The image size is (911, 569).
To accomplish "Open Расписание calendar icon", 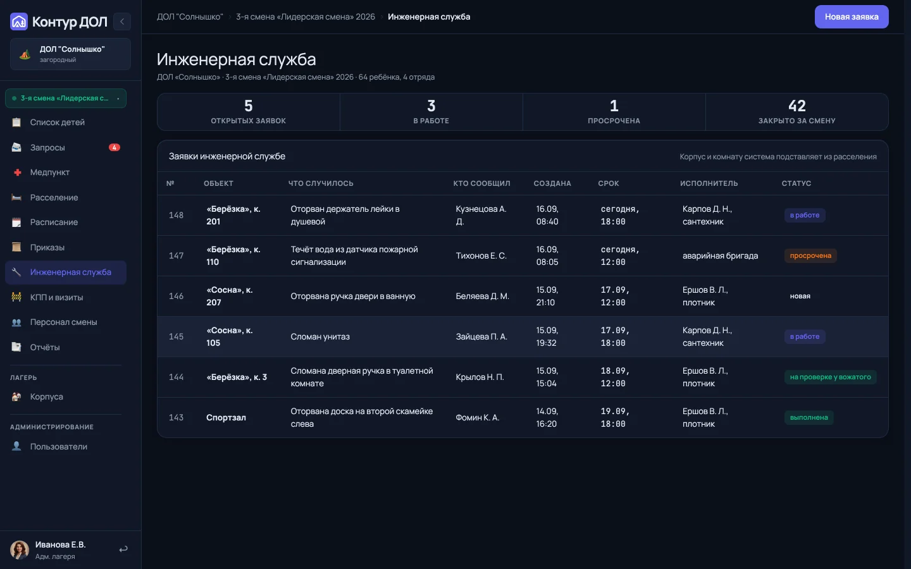I will [x=16, y=222].
